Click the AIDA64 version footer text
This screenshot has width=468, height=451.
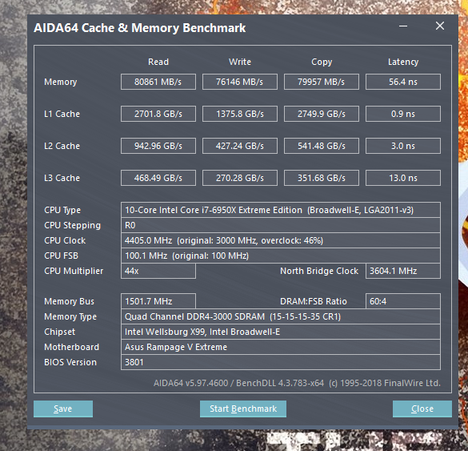click(x=297, y=383)
